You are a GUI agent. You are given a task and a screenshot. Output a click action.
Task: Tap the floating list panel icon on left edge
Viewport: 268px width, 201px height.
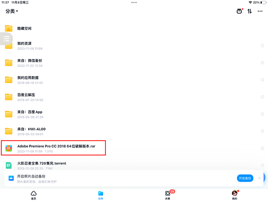click(x=6, y=39)
